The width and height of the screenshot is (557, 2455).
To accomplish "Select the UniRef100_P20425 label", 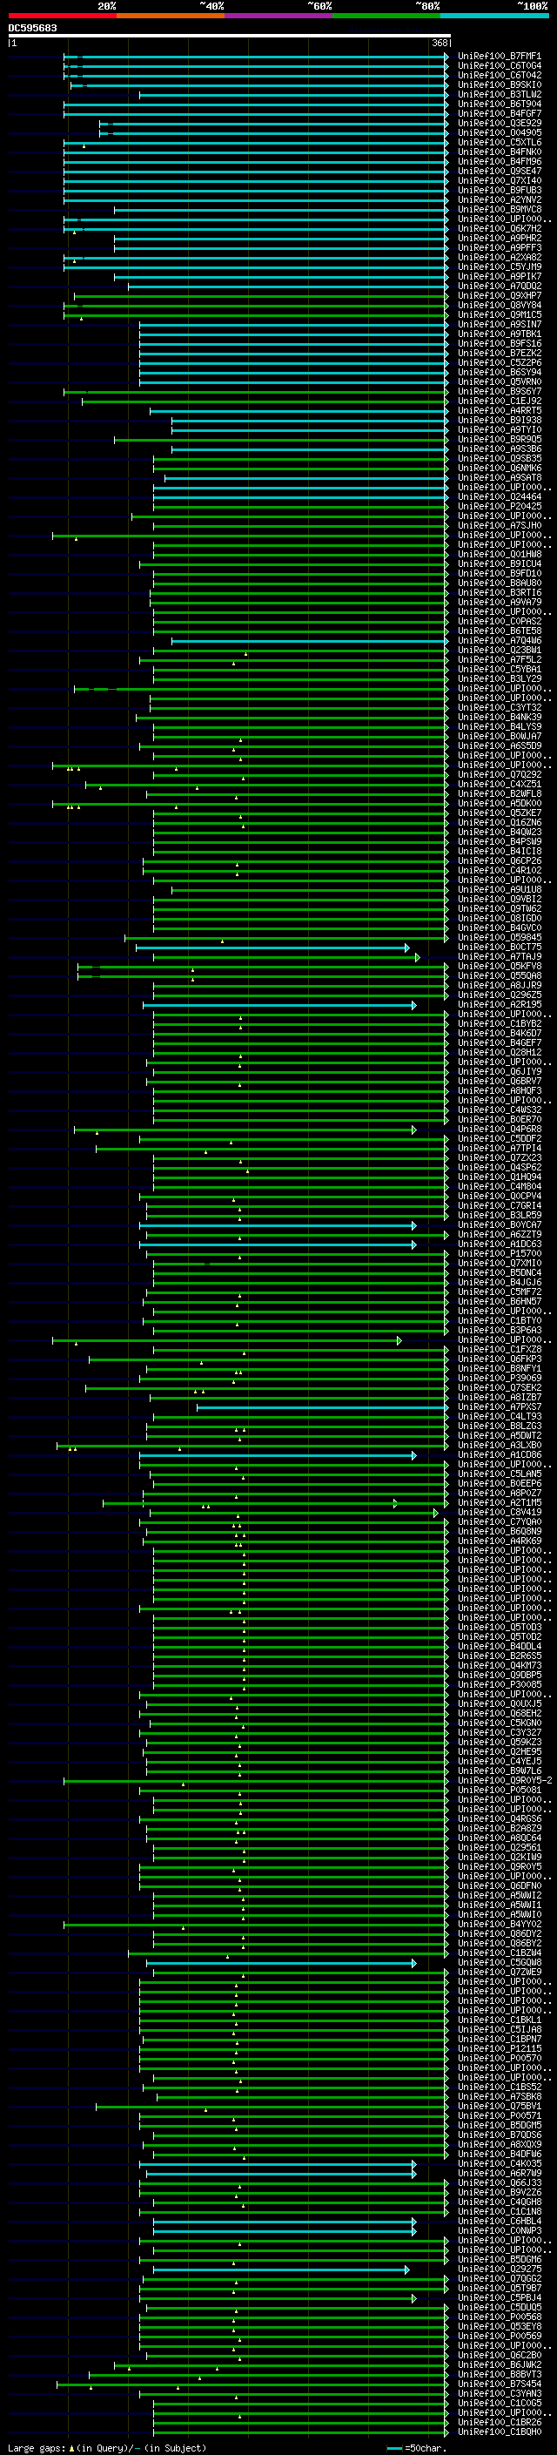I will (500, 506).
